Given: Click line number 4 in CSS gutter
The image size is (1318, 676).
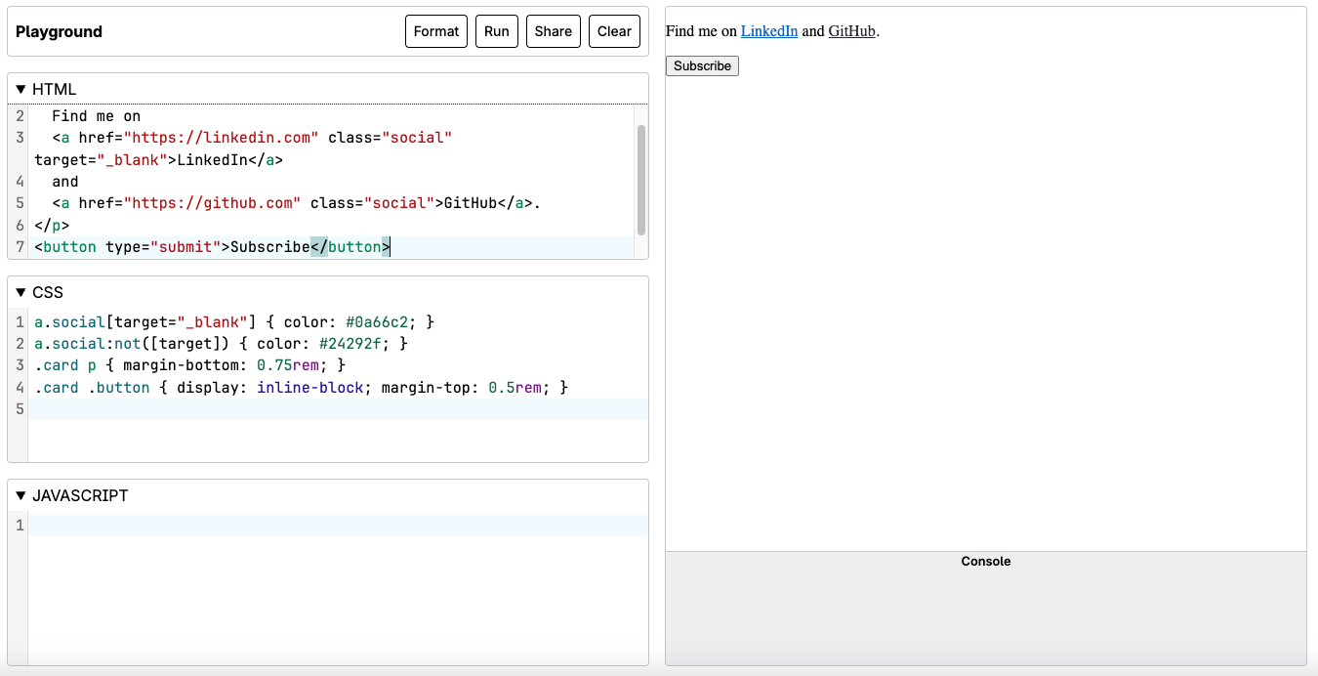Looking at the screenshot, I should (21, 388).
